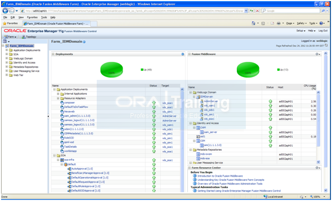This screenshot has width=332, height=201.
Task: Click the Log Out link
Action: (323, 31)
